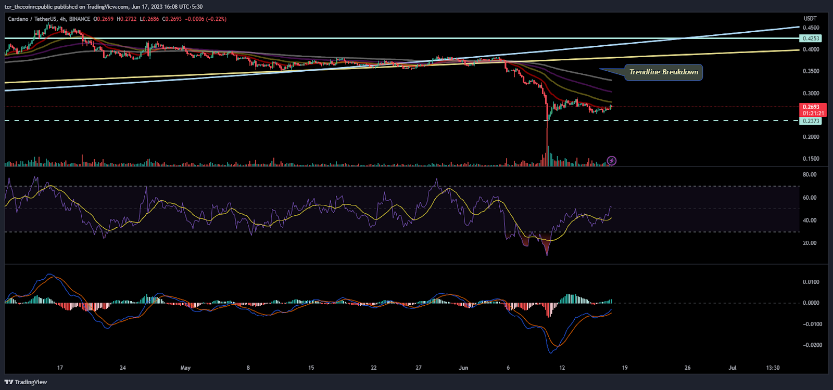
Task: Click the 60.00 RSI scale label
Action: pos(810,198)
